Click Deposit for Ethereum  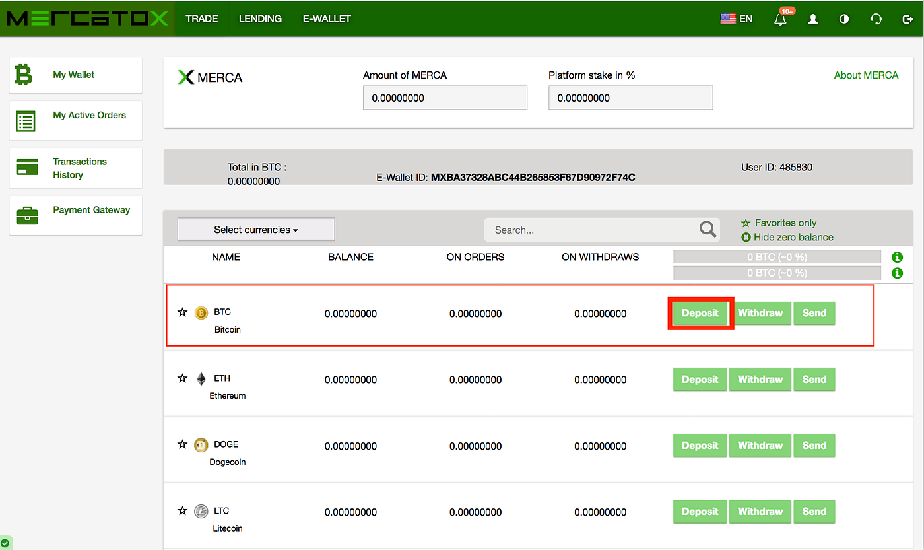click(700, 380)
